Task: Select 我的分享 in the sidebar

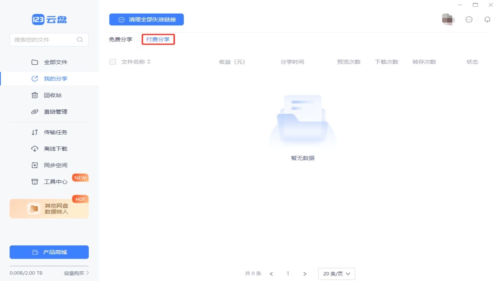Action: tap(55, 78)
